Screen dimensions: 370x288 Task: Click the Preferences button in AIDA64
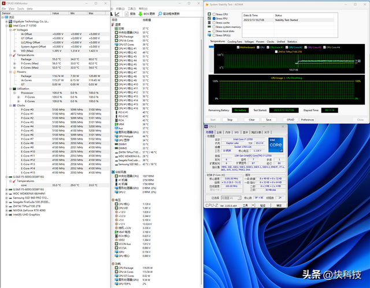[307, 120]
